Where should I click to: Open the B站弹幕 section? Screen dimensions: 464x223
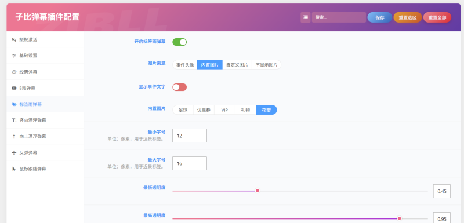click(x=45, y=88)
